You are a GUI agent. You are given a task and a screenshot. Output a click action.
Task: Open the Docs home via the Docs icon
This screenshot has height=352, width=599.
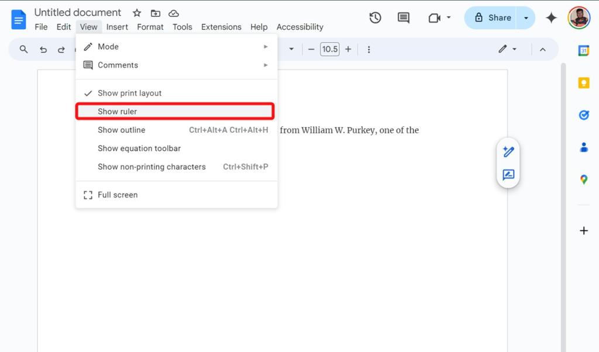click(x=18, y=18)
